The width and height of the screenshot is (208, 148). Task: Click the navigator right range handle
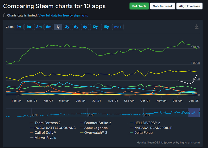click(x=199, y=113)
